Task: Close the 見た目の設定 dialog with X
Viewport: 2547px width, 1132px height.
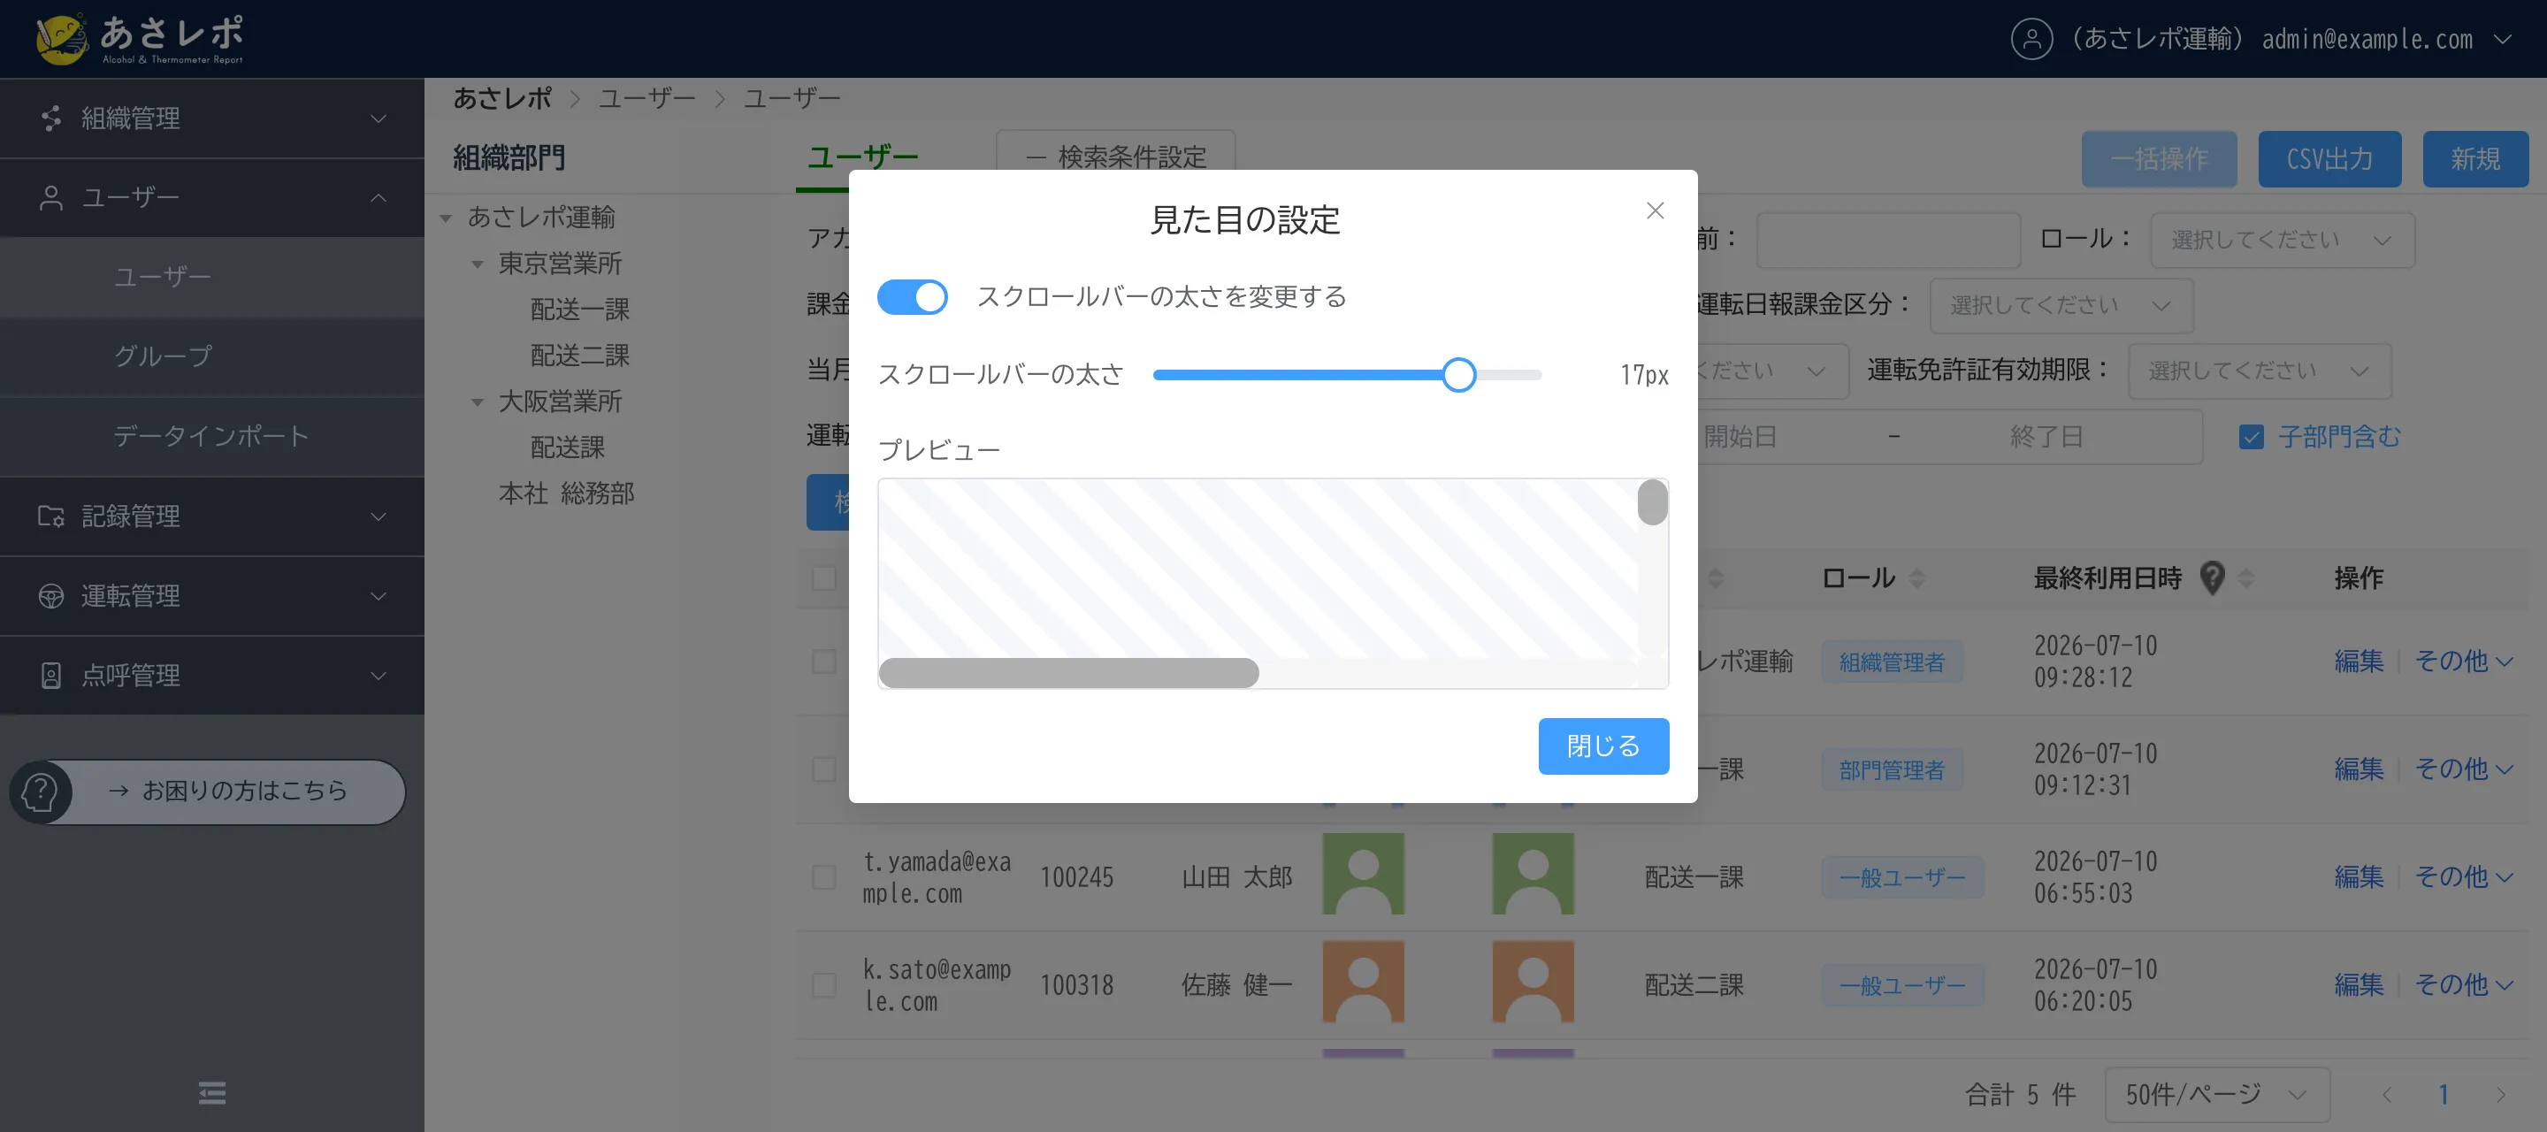Action: (1656, 210)
